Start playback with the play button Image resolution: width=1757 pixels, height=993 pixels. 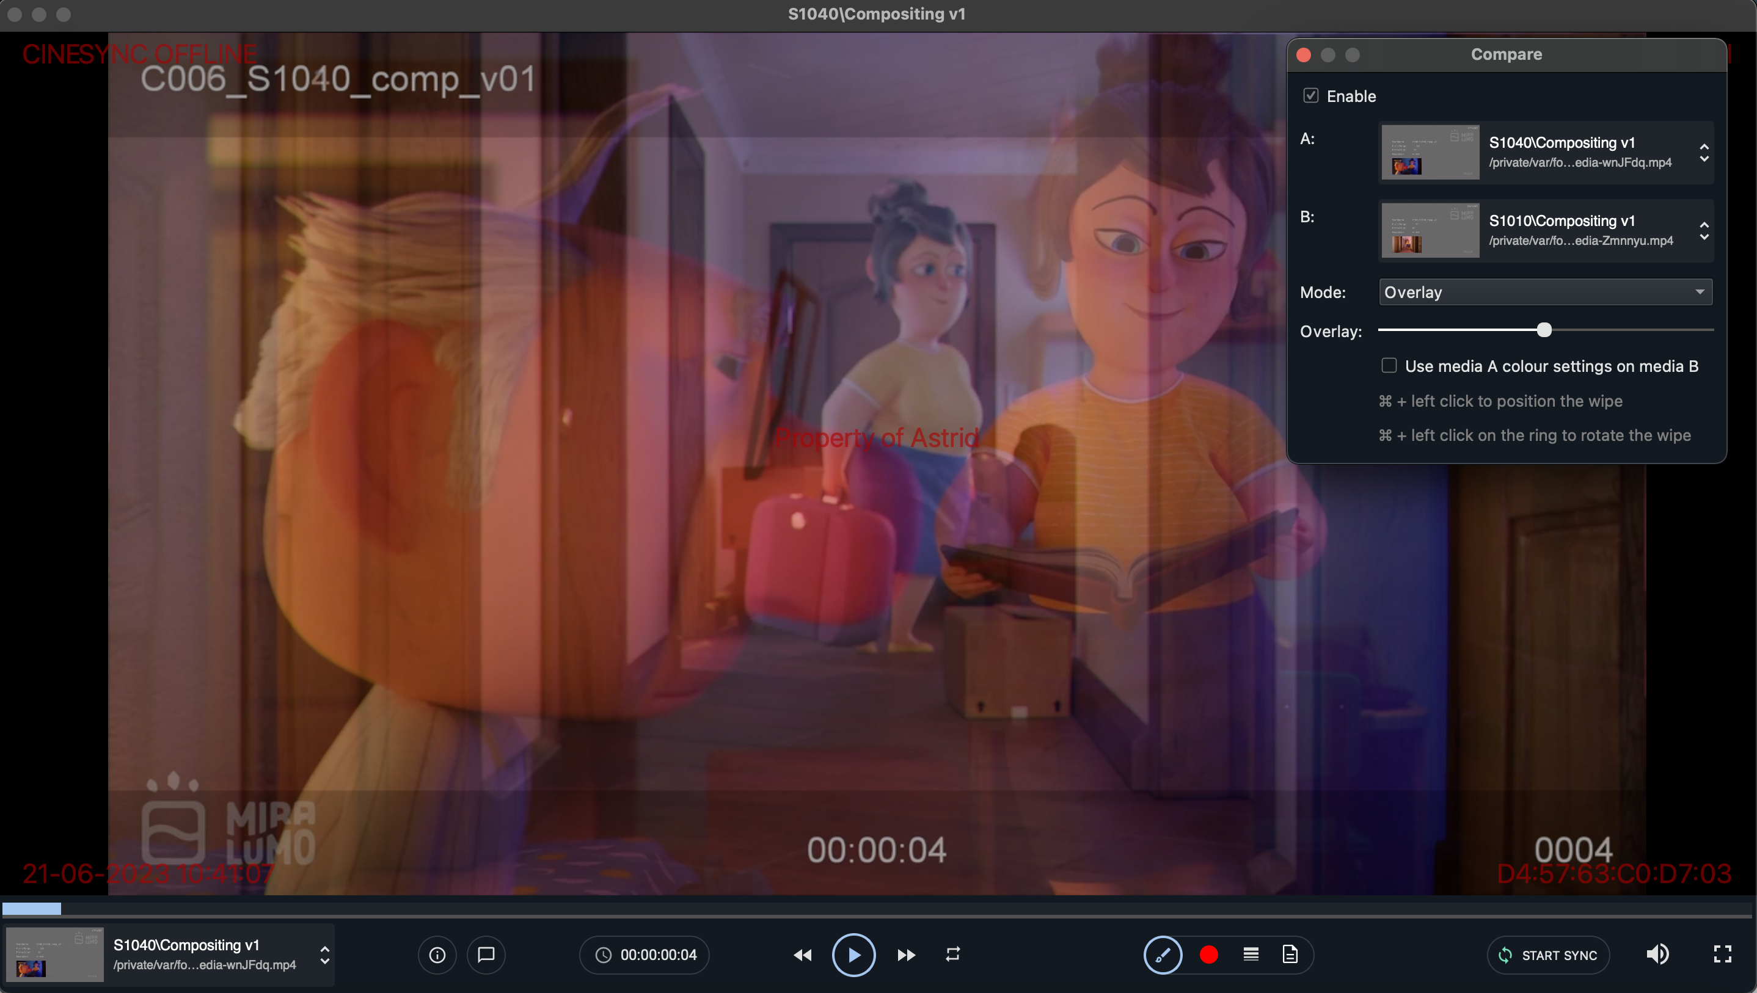(x=853, y=955)
